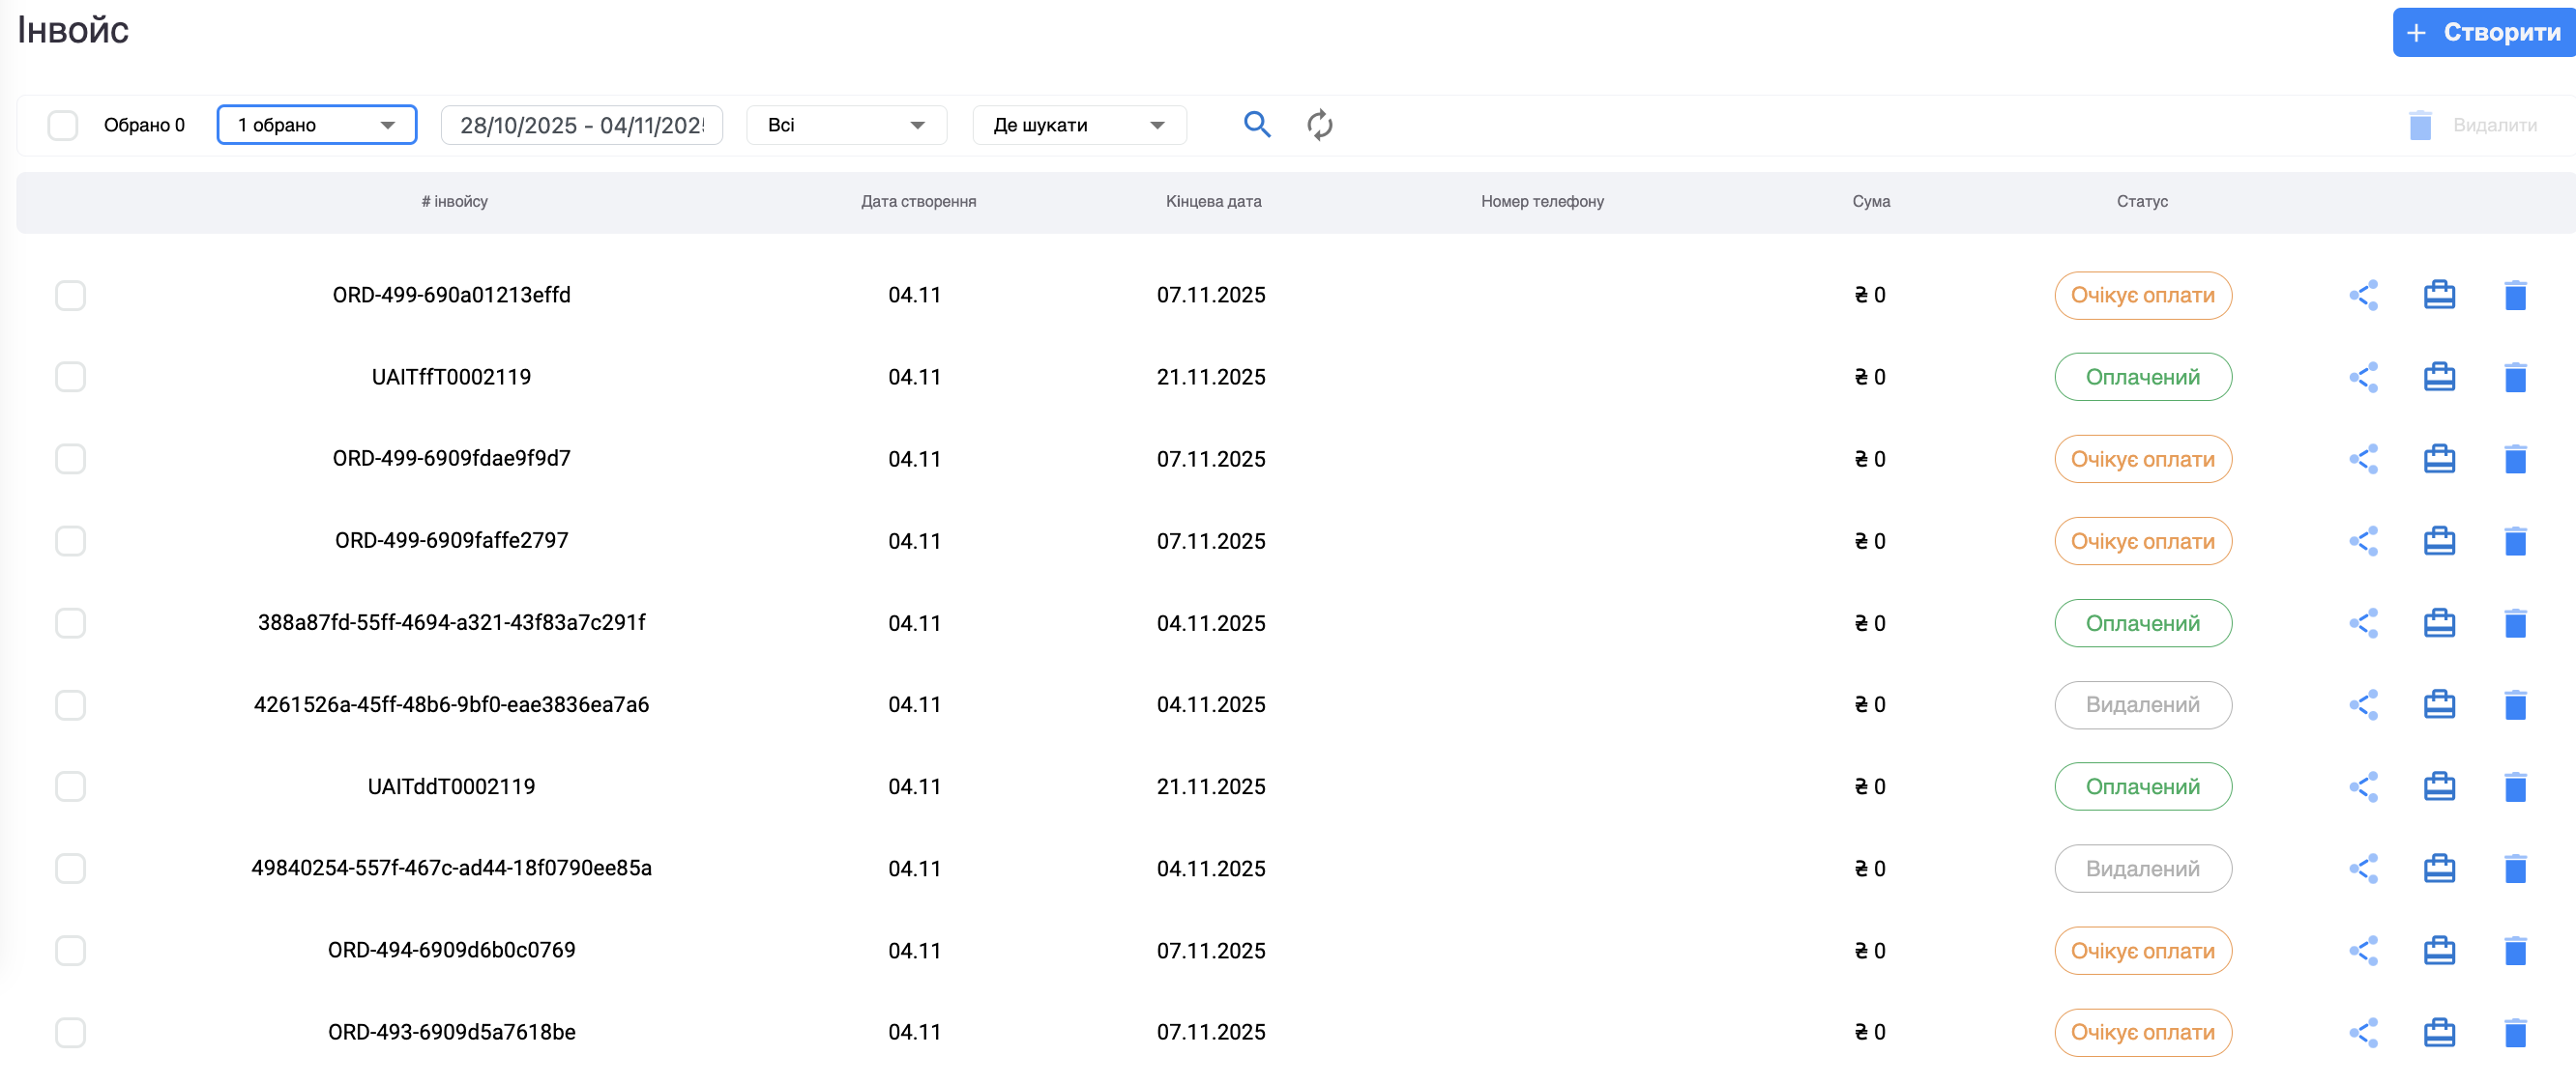Image resolution: width=2576 pixels, height=1084 pixels.
Task: Expand the 'Всі' status dropdown
Action: (845, 126)
